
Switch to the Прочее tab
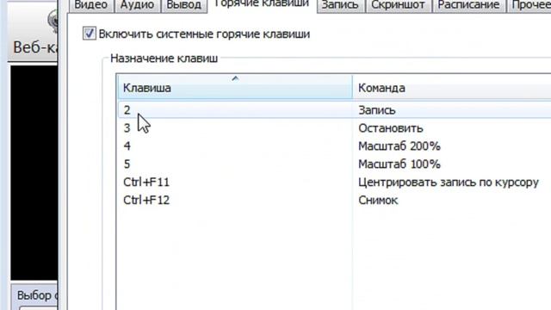pyautogui.click(x=529, y=5)
